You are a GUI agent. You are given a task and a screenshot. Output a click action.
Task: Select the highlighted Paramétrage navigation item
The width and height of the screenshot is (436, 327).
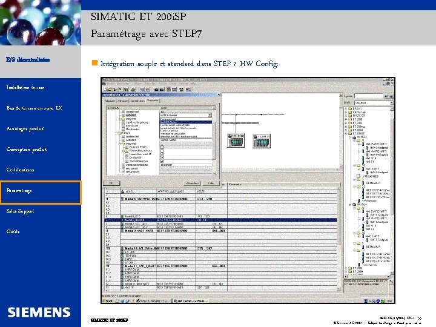tap(41, 193)
